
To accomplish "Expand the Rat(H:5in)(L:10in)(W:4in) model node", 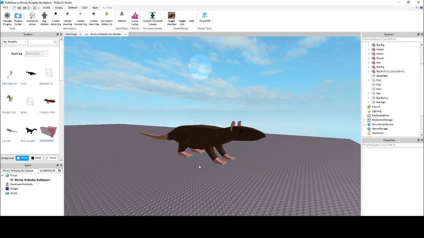I will 368,71.
